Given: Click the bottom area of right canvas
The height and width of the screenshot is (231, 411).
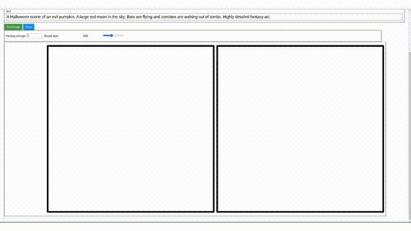Looking at the screenshot, I should click(x=300, y=204).
